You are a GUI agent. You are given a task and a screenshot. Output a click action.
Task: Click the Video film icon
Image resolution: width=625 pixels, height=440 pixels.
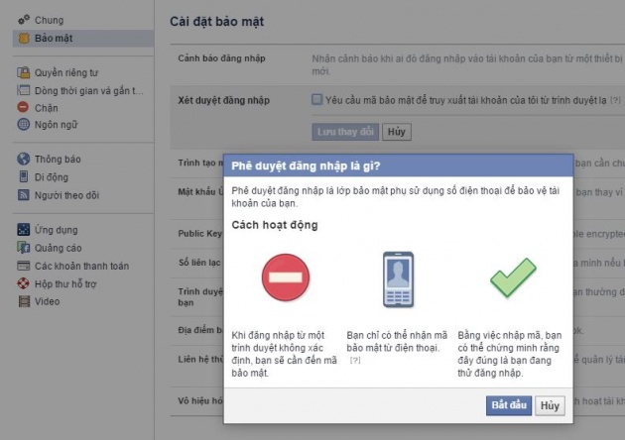point(24,301)
